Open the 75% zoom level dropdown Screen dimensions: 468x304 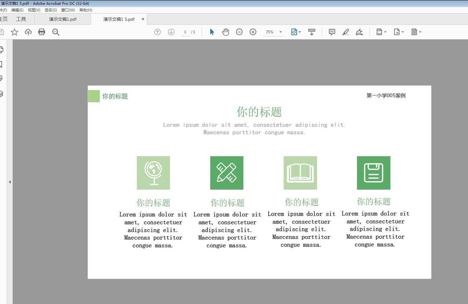pos(281,32)
